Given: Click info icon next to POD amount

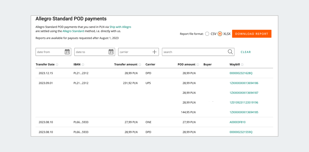Looking at the screenshot, I should point(198,65).
